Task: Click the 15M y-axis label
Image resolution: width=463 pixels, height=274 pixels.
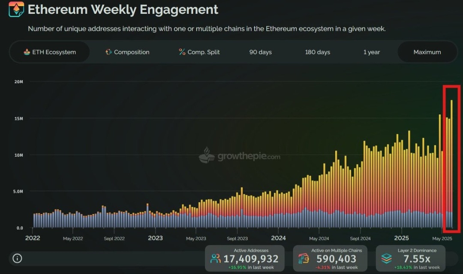Action: (x=18, y=118)
